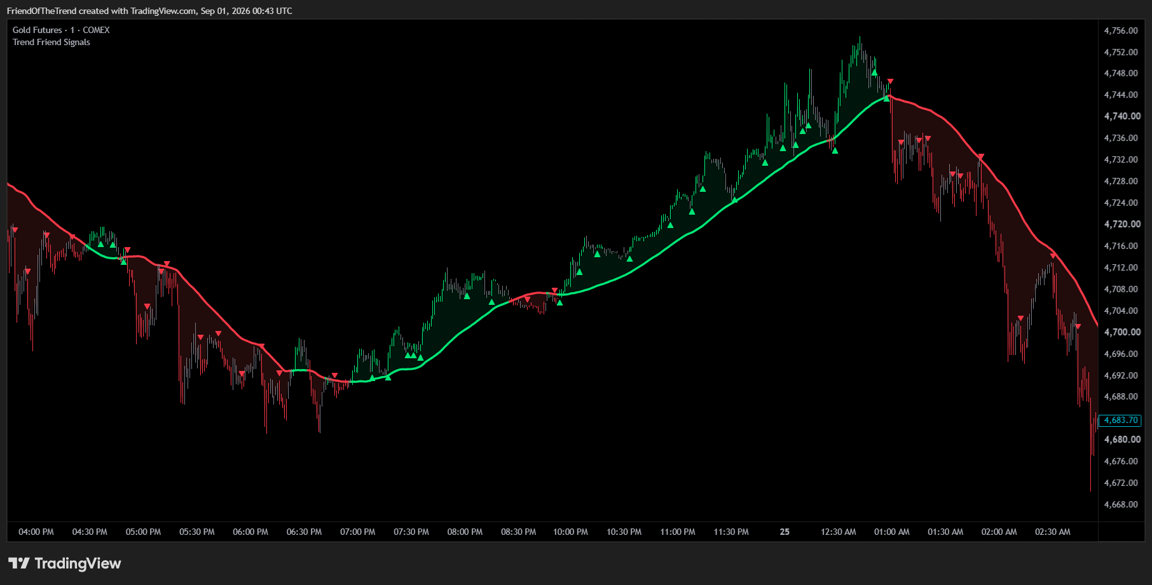Click the date label 25 on time axis
Viewport: 1152px width, 585px height.
click(x=785, y=532)
